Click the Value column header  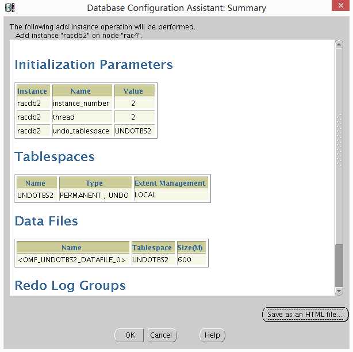133,91
